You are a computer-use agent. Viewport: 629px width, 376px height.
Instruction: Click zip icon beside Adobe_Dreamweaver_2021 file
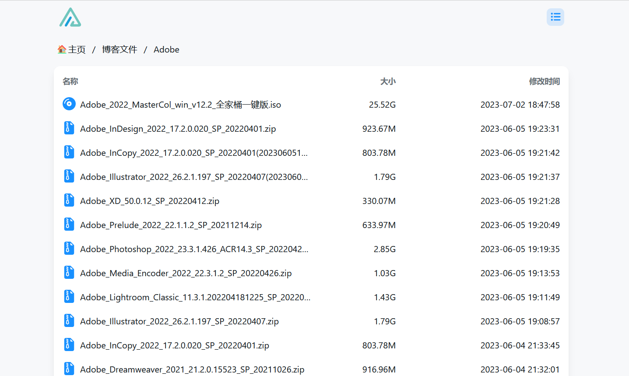click(69, 369)
